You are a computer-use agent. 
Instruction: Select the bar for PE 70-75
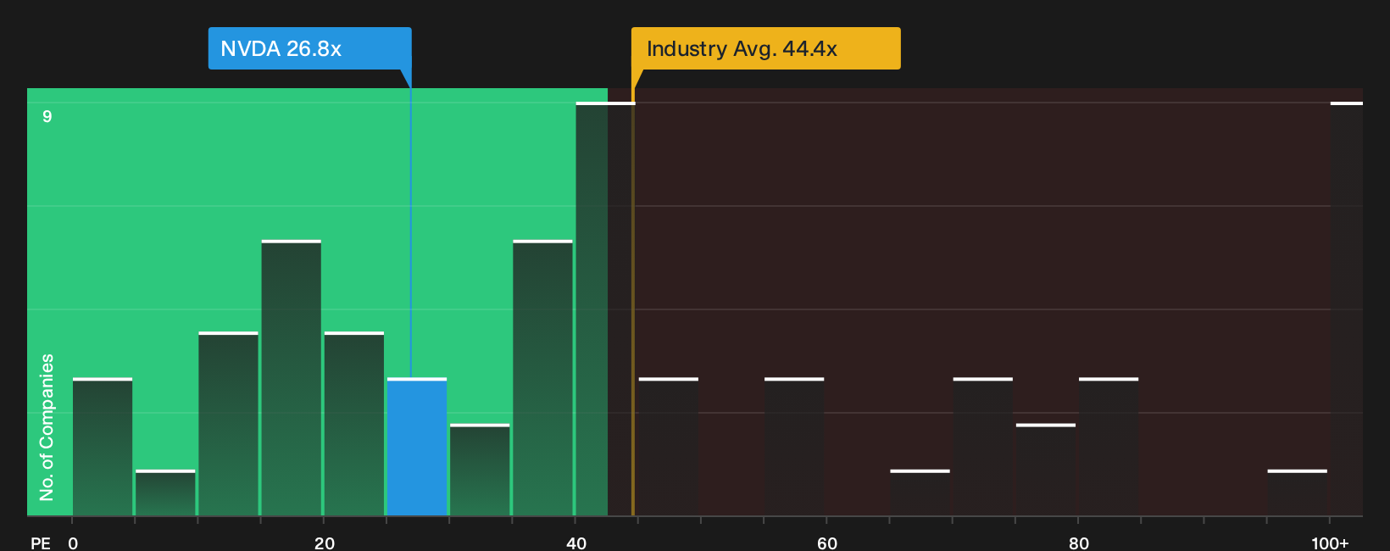point(983,447)
